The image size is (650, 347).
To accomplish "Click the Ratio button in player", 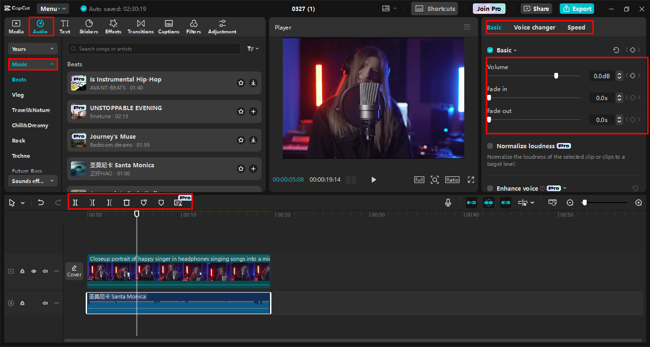I will click(x=452, y=180).
